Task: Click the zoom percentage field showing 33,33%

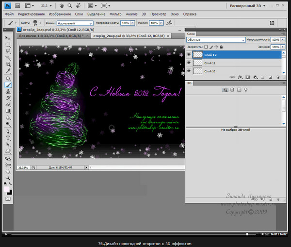Action: coord(23,167)
